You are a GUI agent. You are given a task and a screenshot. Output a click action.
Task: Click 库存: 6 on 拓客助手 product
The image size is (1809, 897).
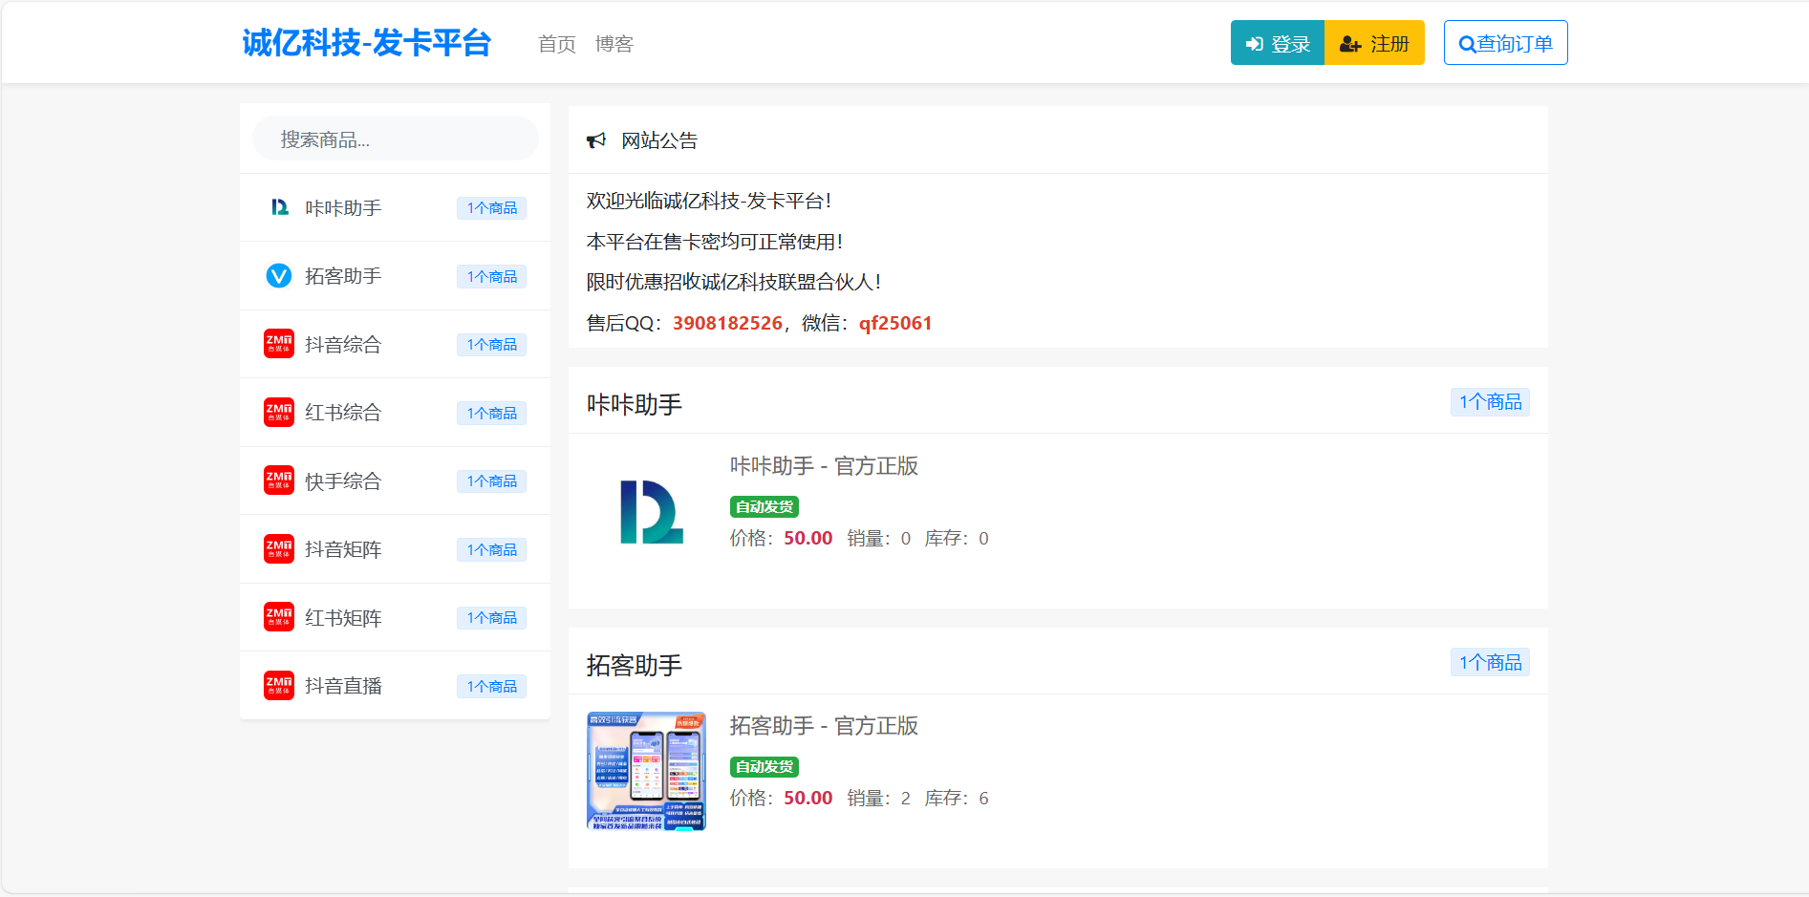point(957,798)
